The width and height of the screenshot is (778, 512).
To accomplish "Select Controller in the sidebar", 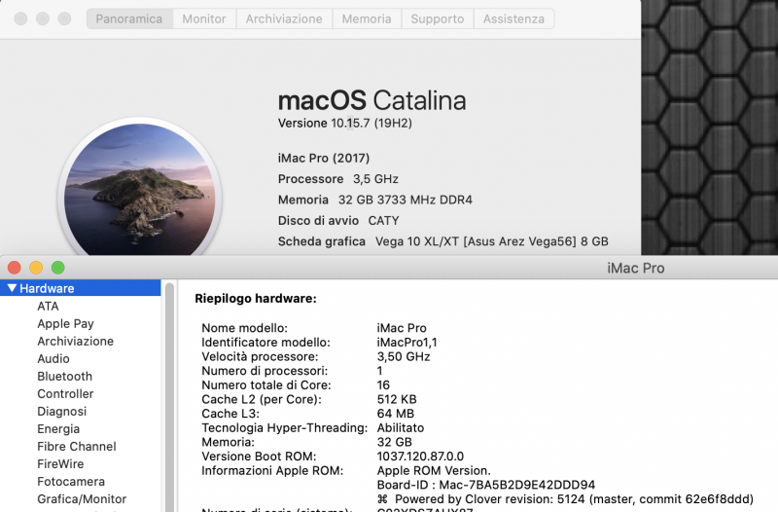I will tap(65, 394).
